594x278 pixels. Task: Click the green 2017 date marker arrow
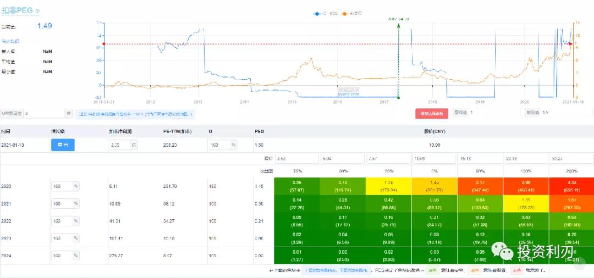point(398,25)
